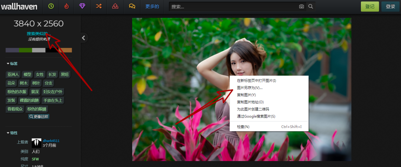Collapse the 特性 properties section
The width and height of the screenshot is (401, 167).
point(12,133)
